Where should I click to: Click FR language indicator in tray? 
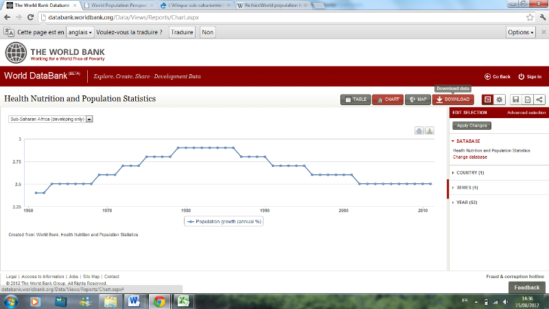tap(465, 301)
